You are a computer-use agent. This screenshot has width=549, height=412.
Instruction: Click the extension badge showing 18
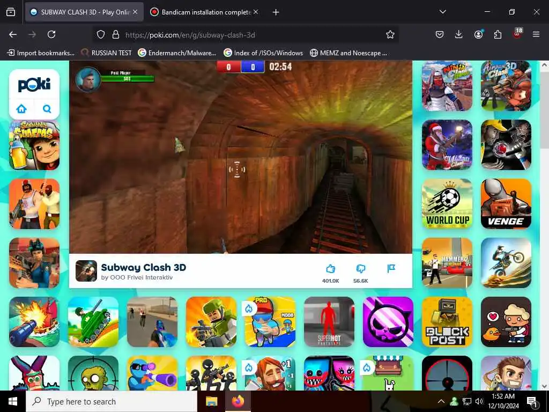517,34
